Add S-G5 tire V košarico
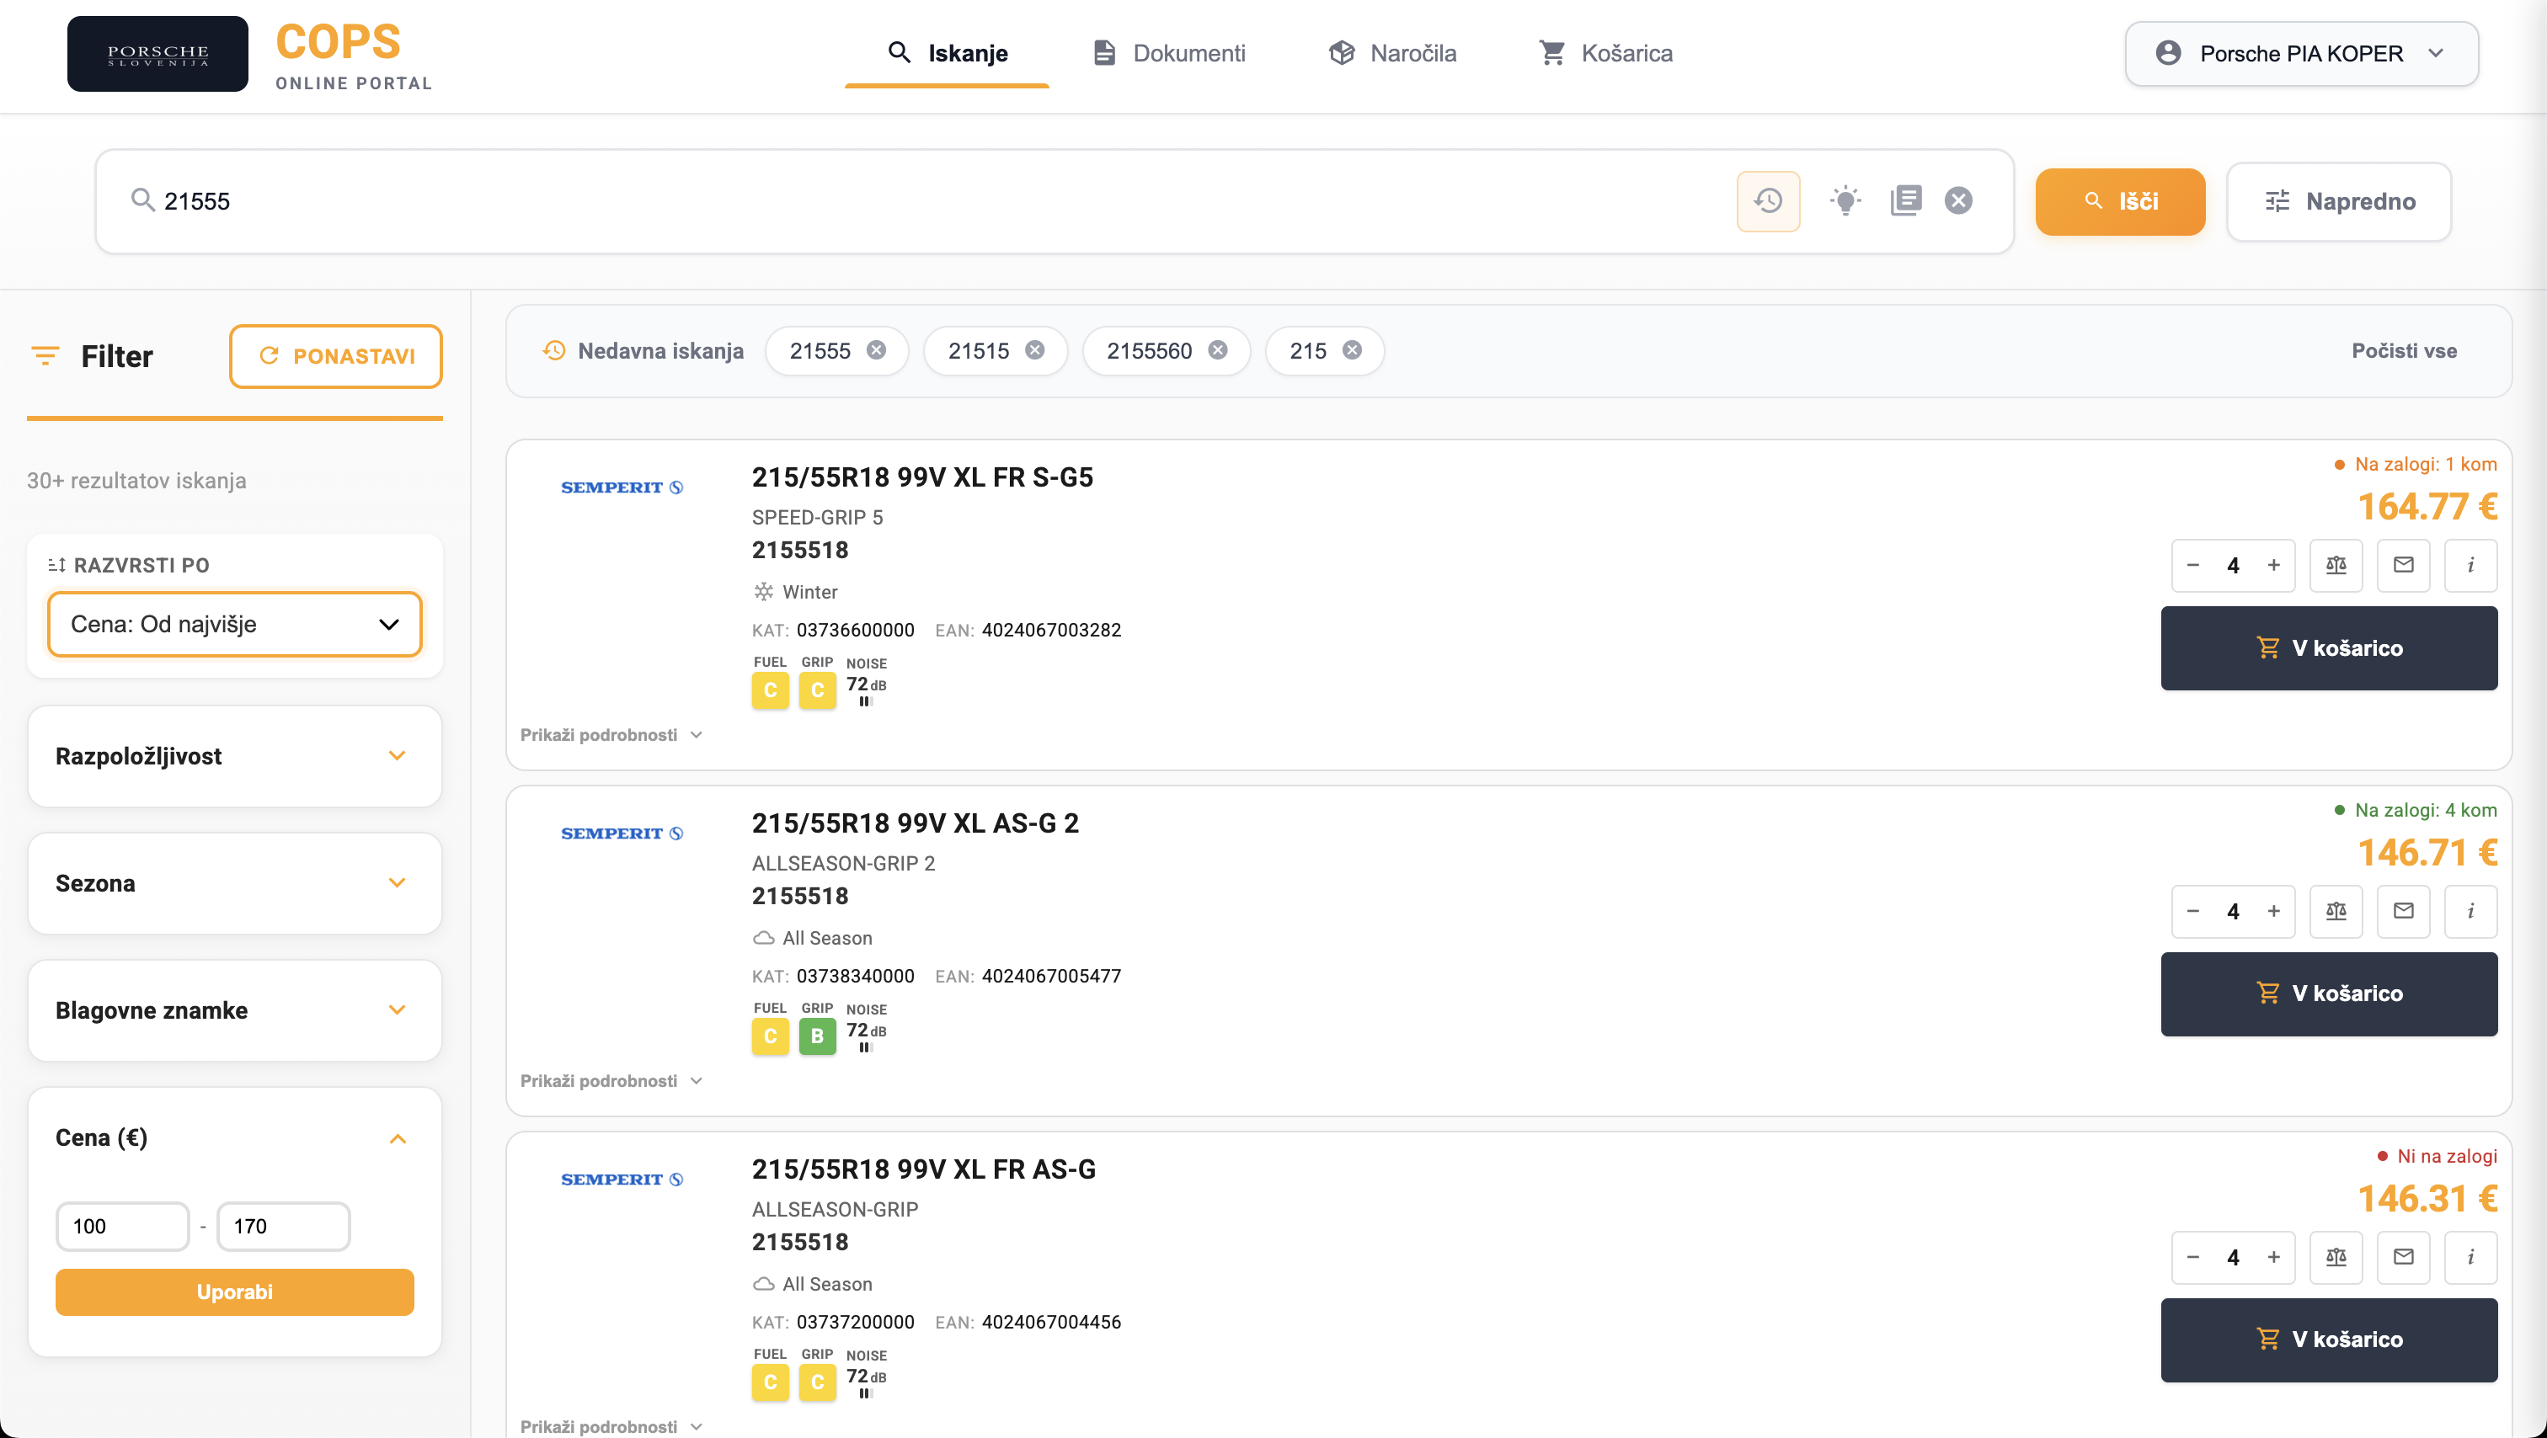This screenshot has width=2547, height=1438. [2329, 648]
